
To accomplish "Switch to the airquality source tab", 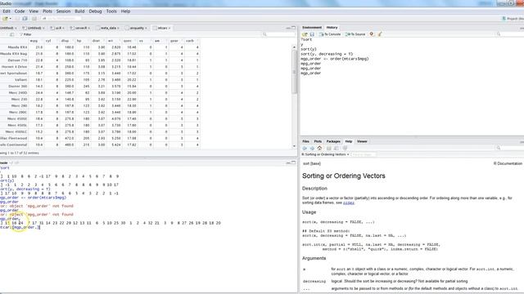I will tap(136, 28).
